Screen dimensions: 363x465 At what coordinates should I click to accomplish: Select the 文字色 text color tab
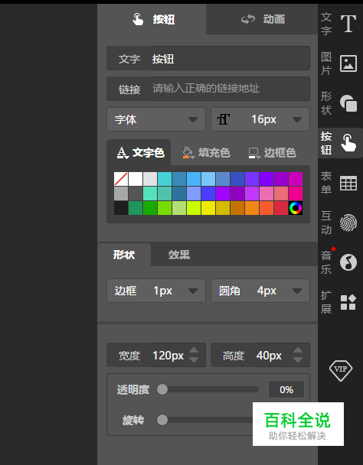(x=139, y=152)
